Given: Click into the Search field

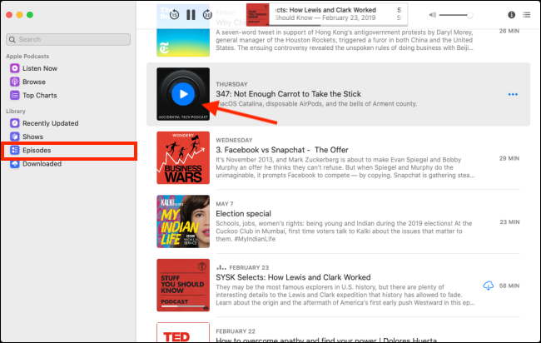Looking at the screenshot, I should pos(68,39).
